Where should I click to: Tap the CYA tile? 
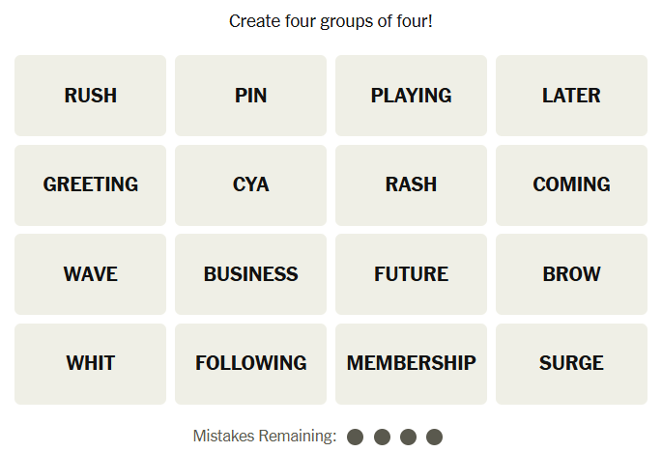point(250,184)
